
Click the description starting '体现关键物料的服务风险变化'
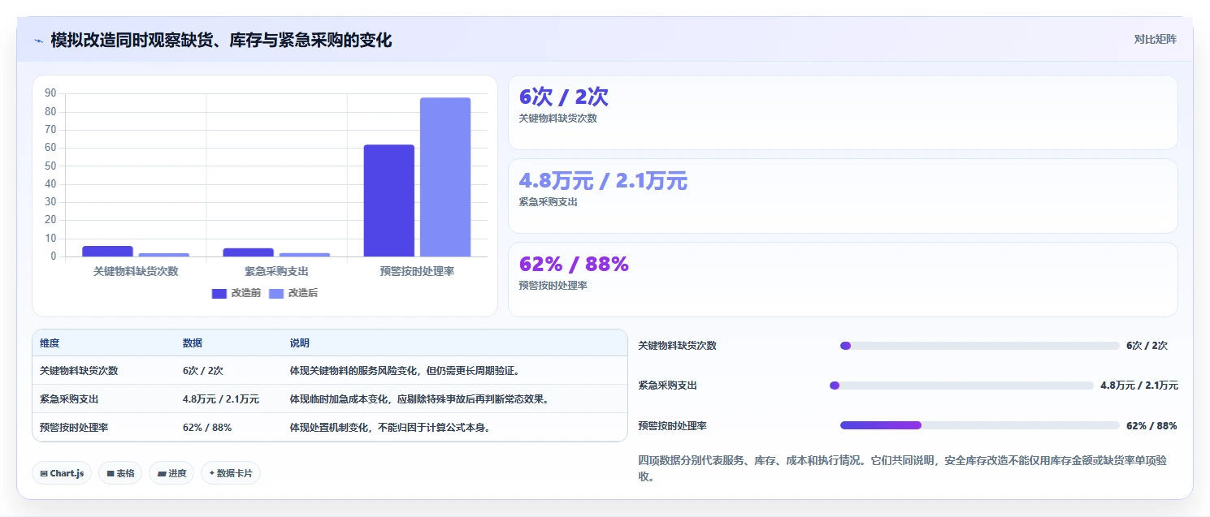405,371
